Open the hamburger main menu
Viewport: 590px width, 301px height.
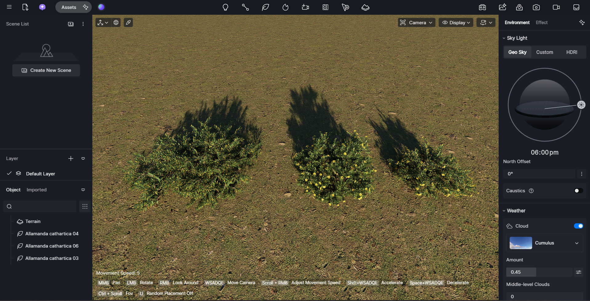(x=9, y=7)
